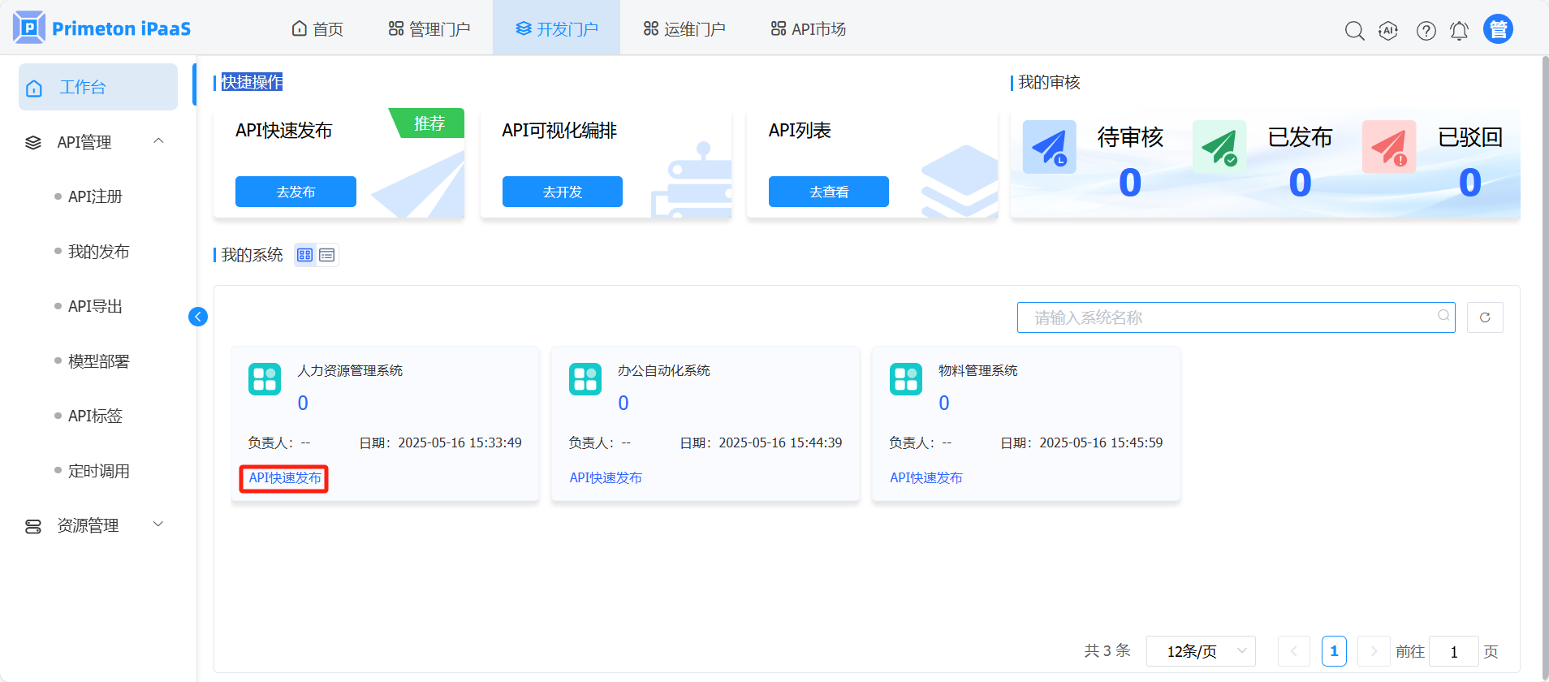1549x682 pixels.
Task: Switch My Systems to list view
Action: pos(327,255)
